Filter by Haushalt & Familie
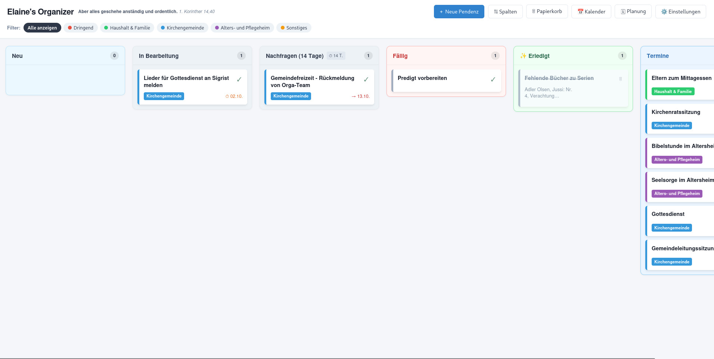 (127, 28)
